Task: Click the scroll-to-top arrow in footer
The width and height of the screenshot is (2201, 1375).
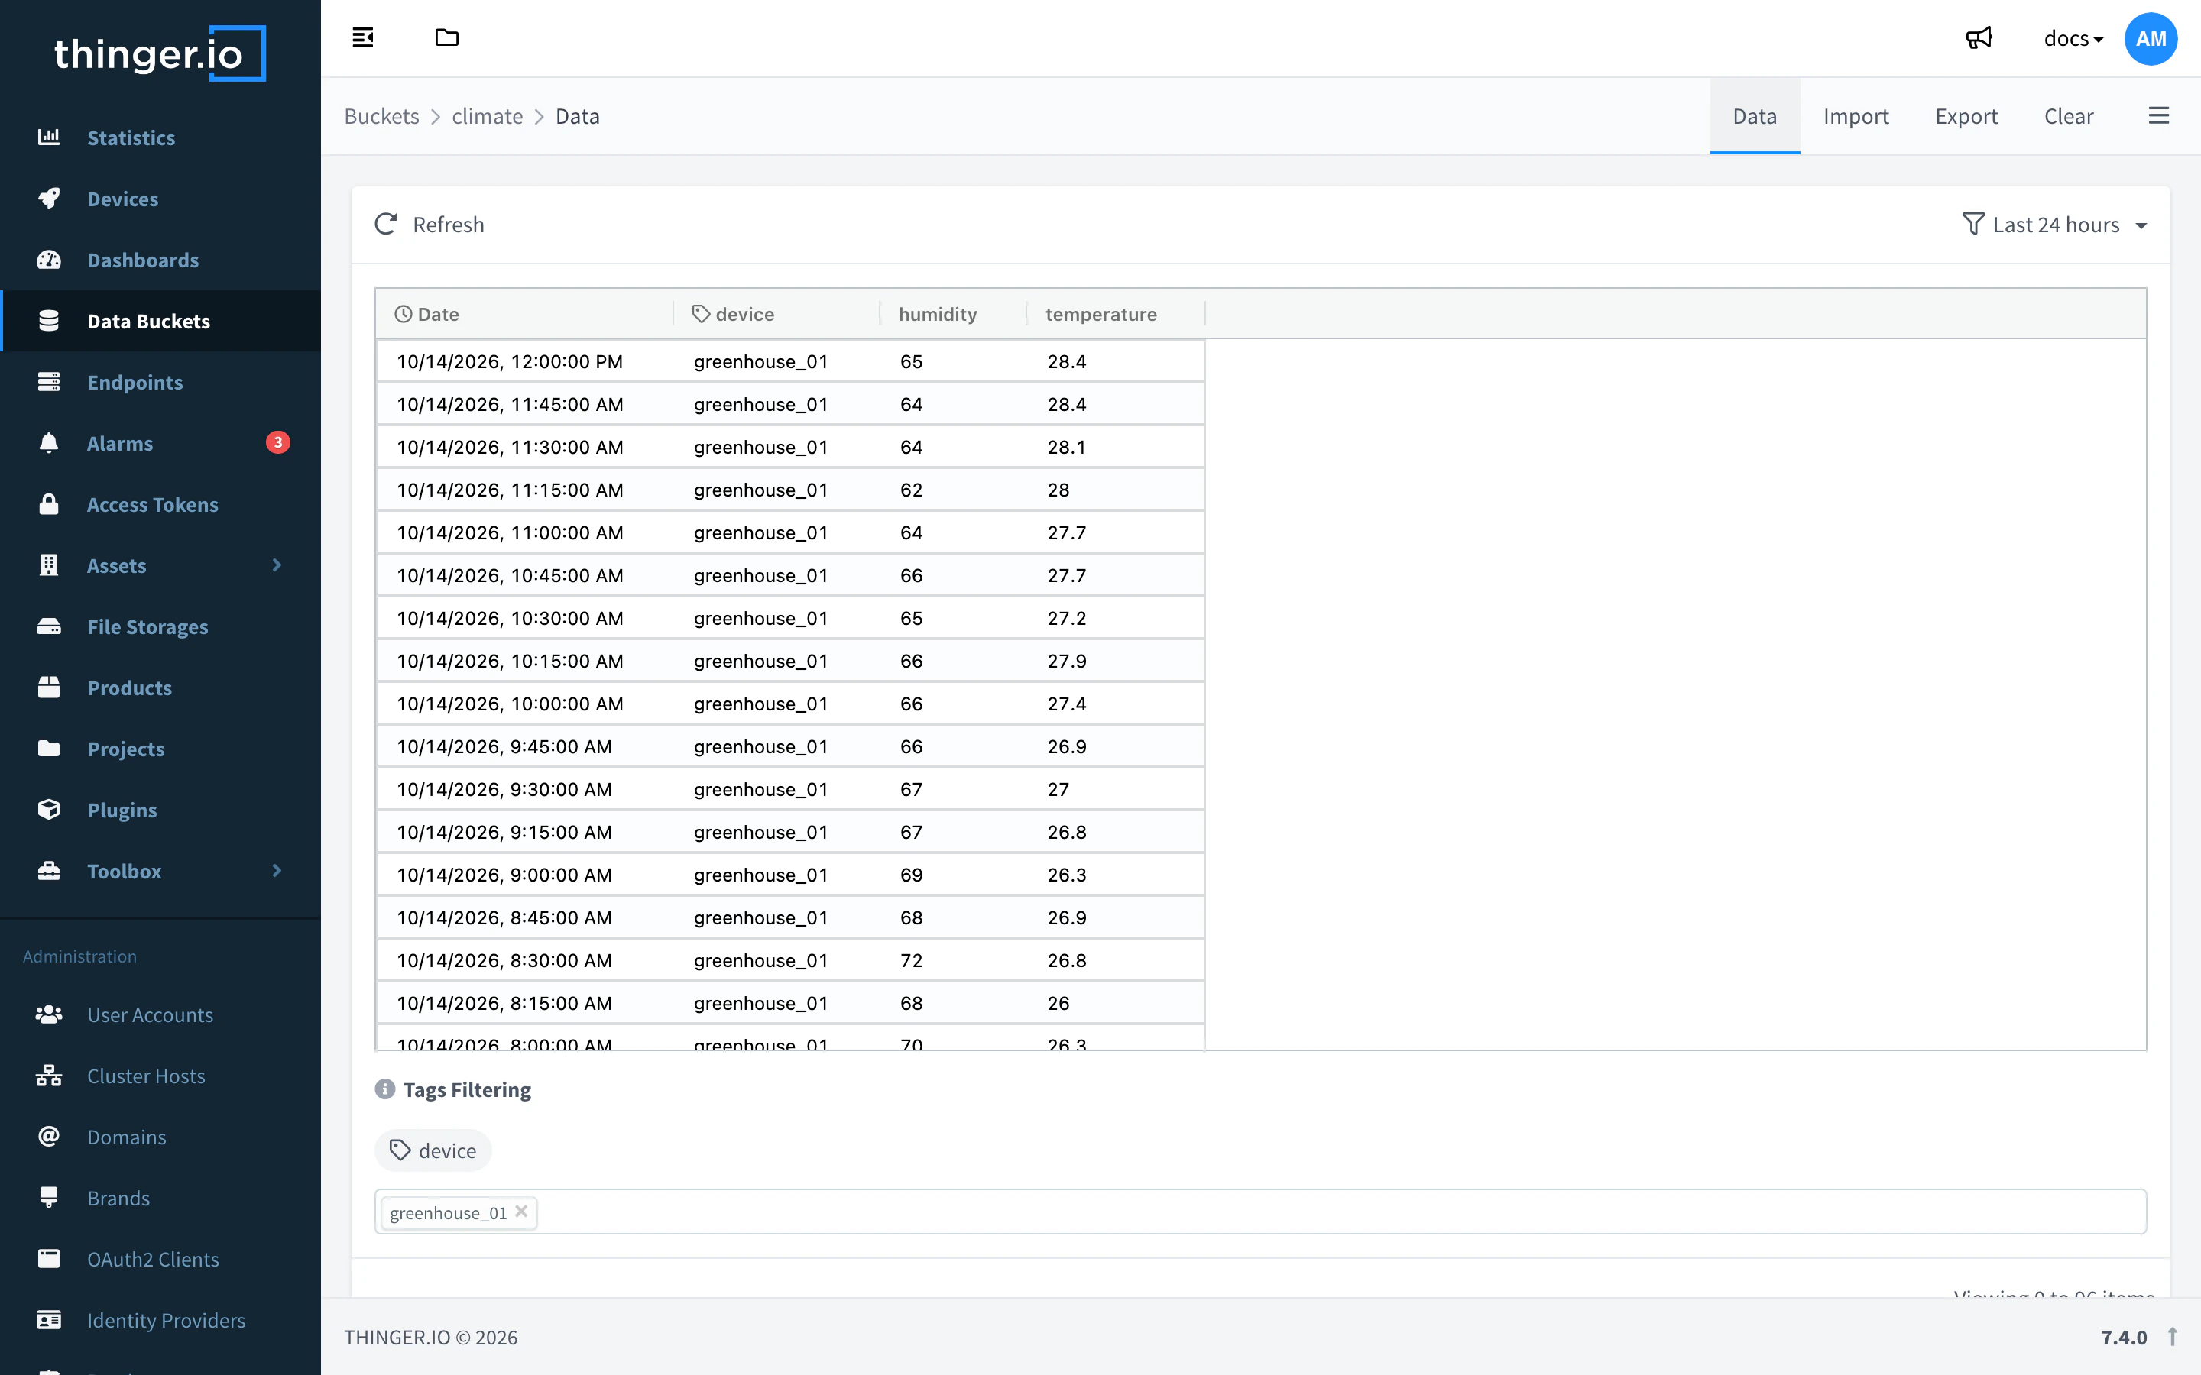Action: tap(2173, 1337)
